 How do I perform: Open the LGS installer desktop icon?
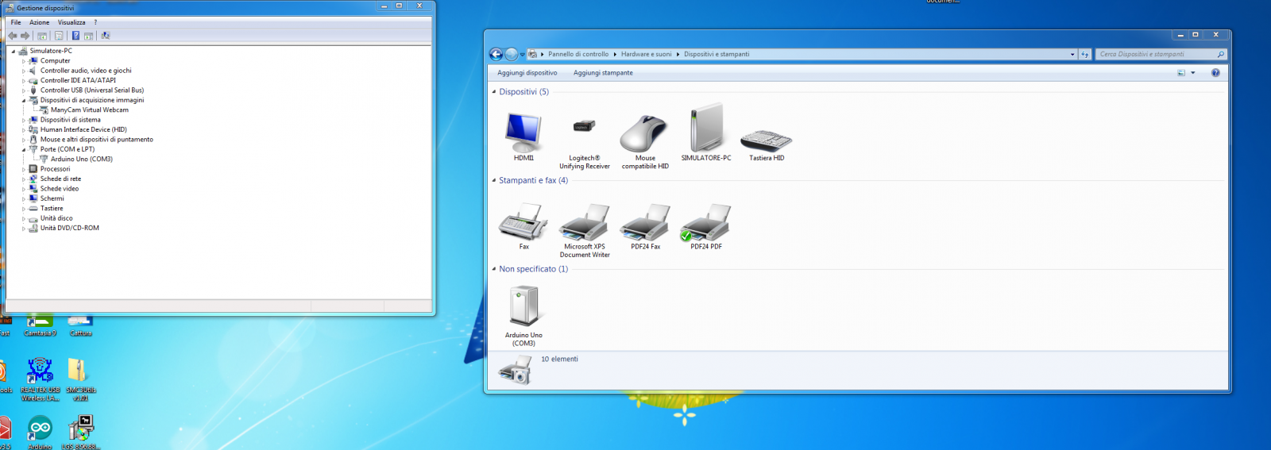80,429
